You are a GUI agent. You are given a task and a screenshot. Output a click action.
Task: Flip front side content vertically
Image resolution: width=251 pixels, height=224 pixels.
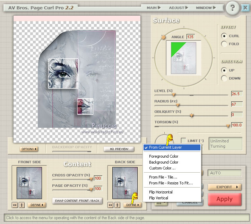[x=22, y=205]
